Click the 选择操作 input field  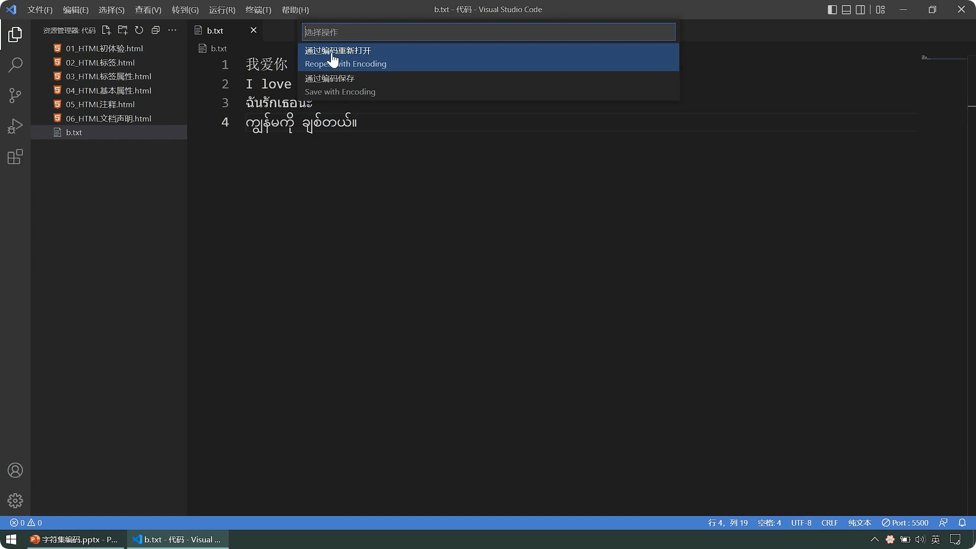(x=488, y=32)
